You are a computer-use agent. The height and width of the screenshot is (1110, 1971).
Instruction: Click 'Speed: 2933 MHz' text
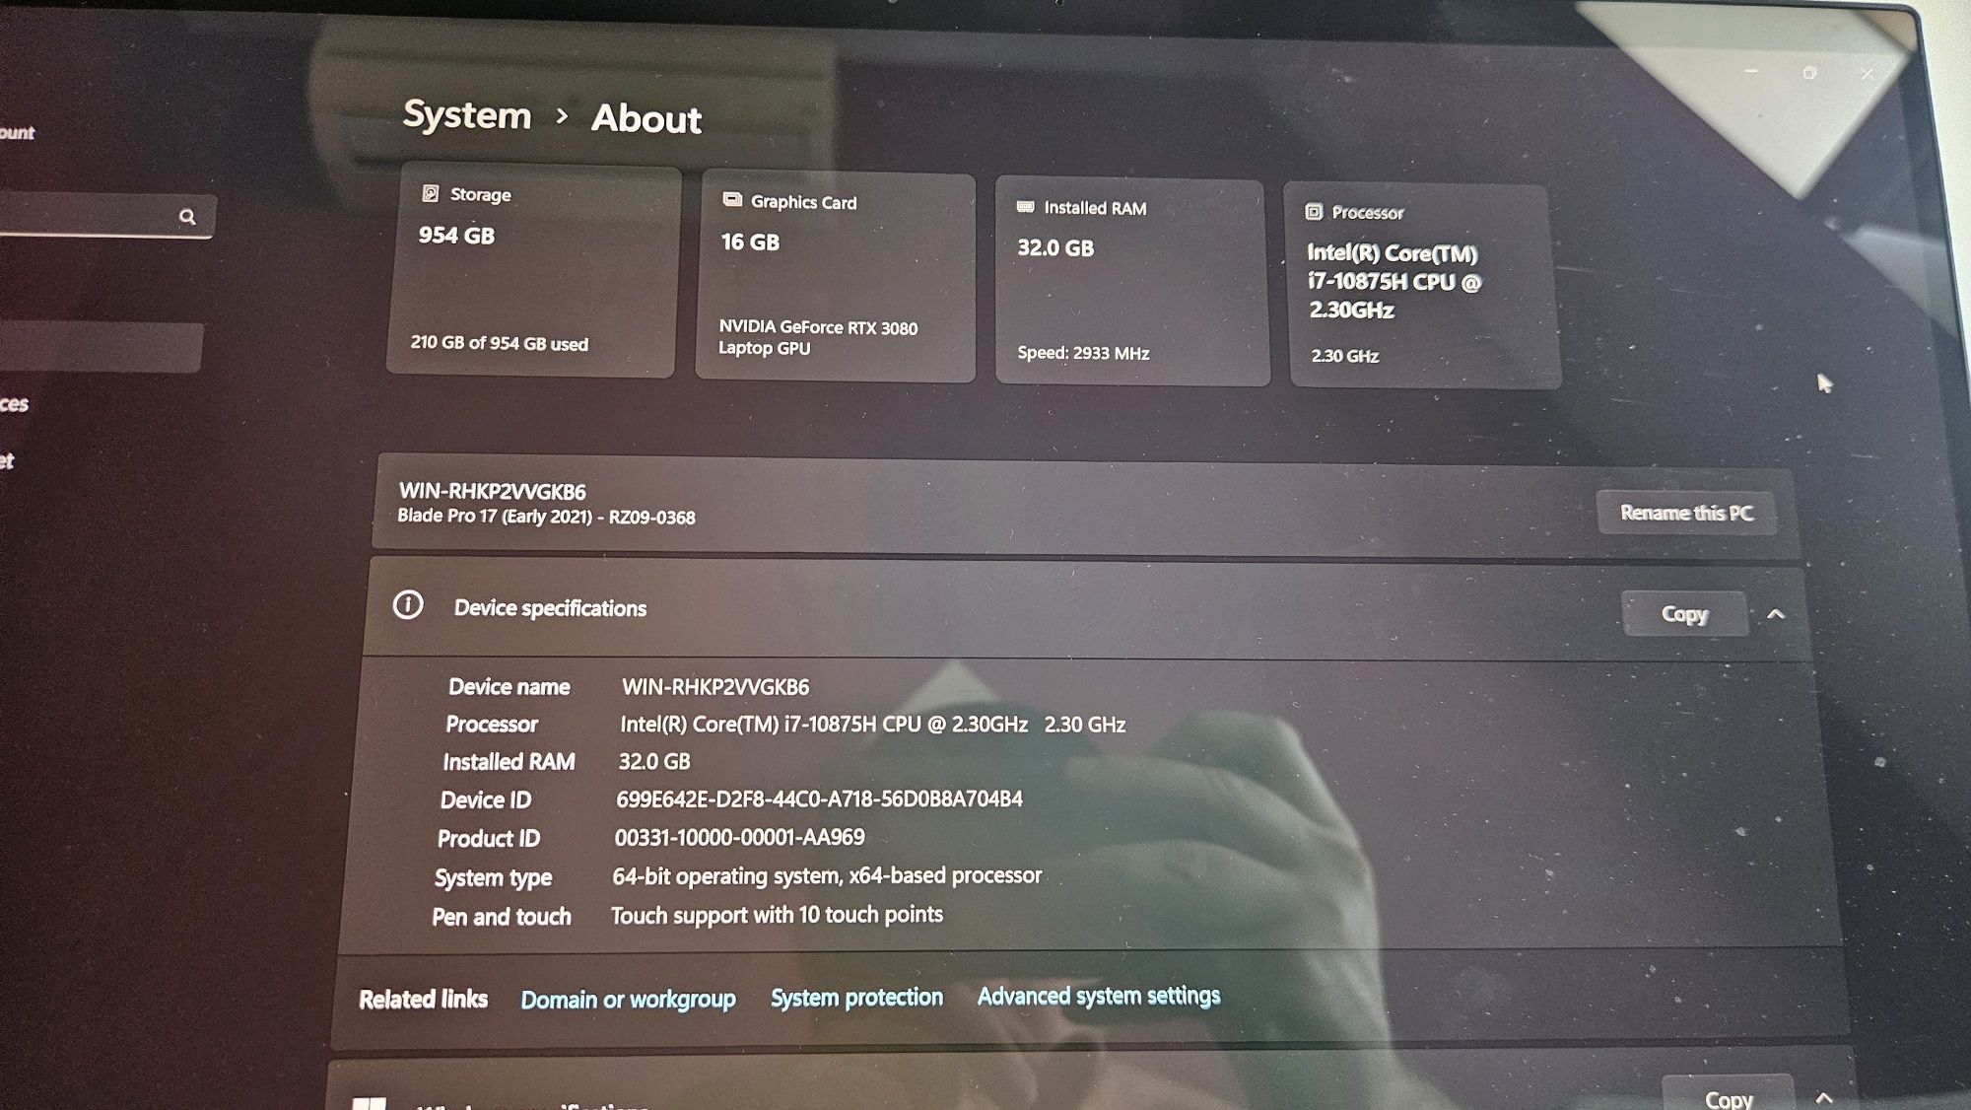[x=1083, y=353]
